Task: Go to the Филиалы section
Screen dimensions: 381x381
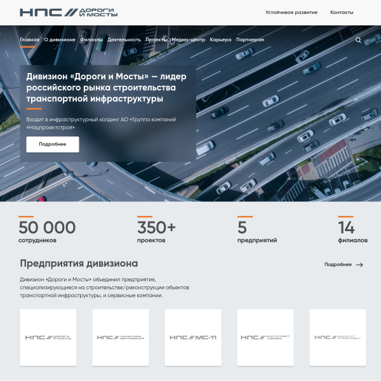Action: (91, 40)
